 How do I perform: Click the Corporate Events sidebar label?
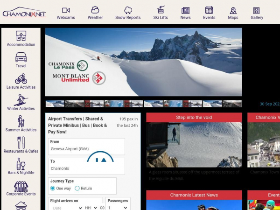pos(21,194)
